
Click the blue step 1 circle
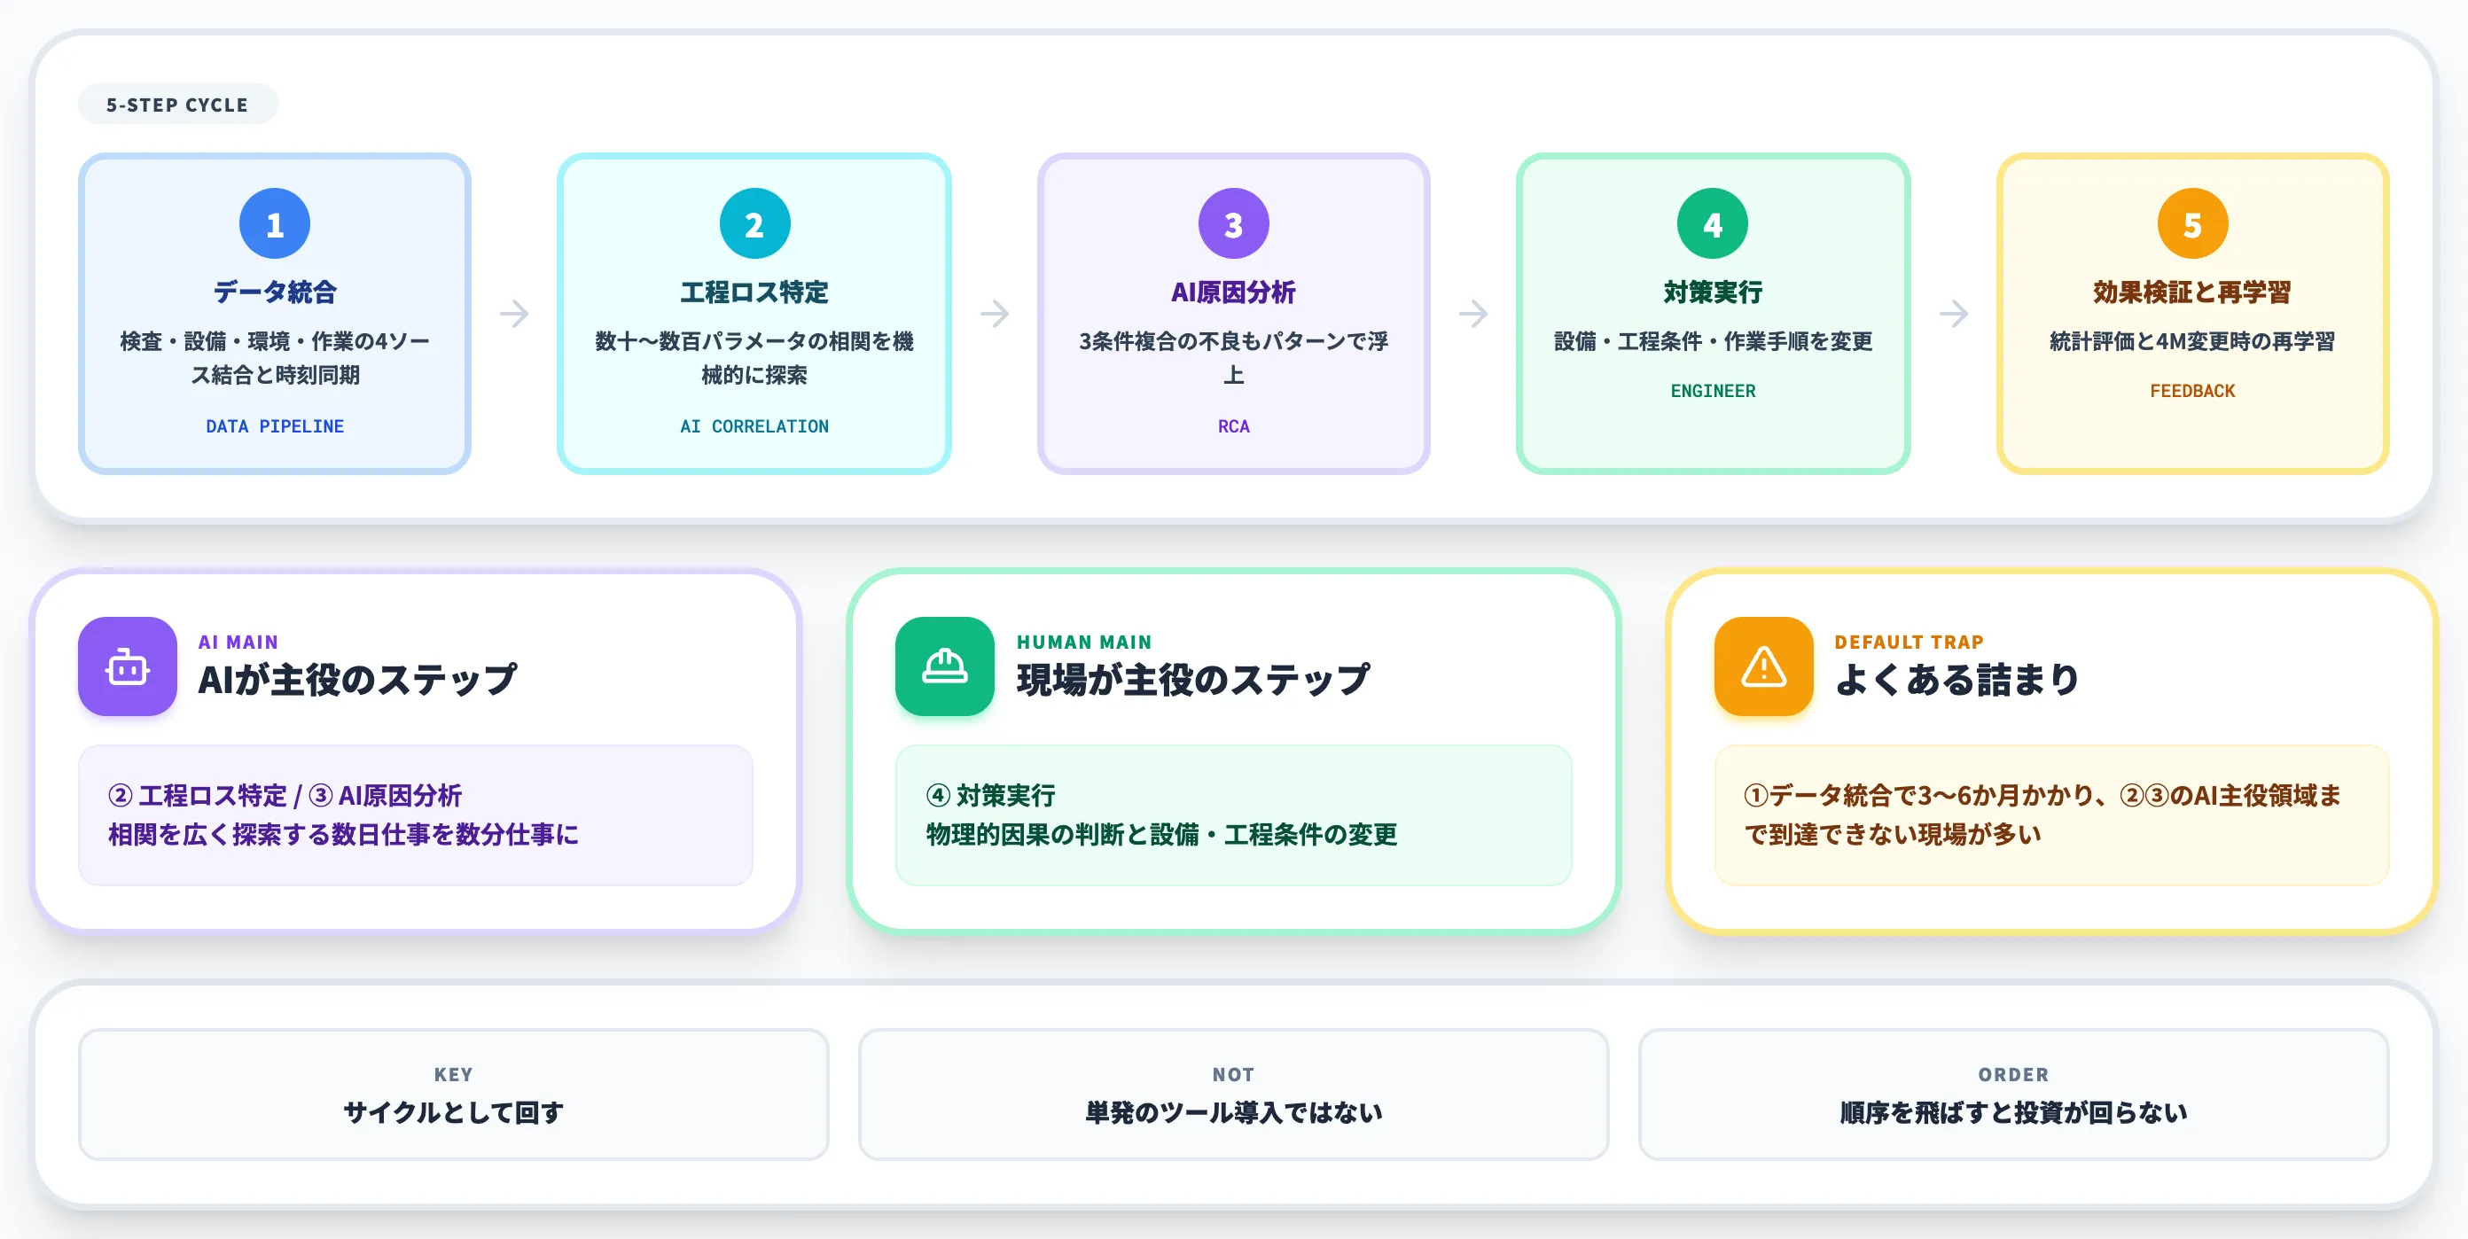(x=275, y=224)
